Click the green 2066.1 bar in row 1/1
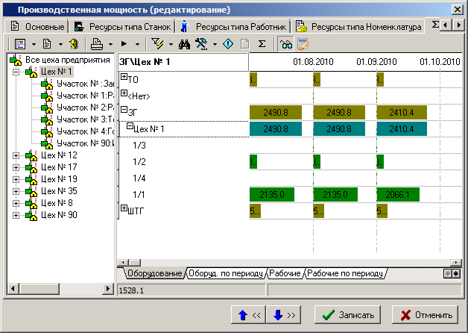This screenshot has height=333, width=468. [398, 195]
